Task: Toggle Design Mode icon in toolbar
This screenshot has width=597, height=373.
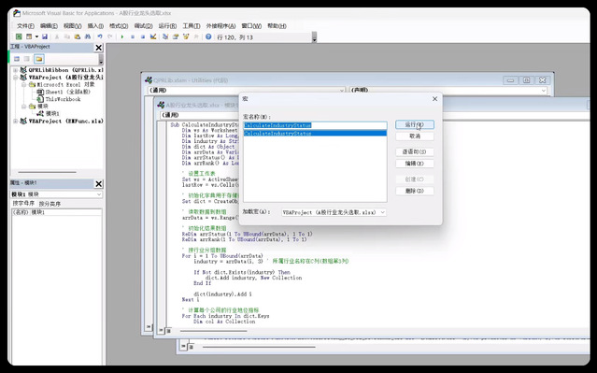Action: pyautogui.click(x=153, y=36)
